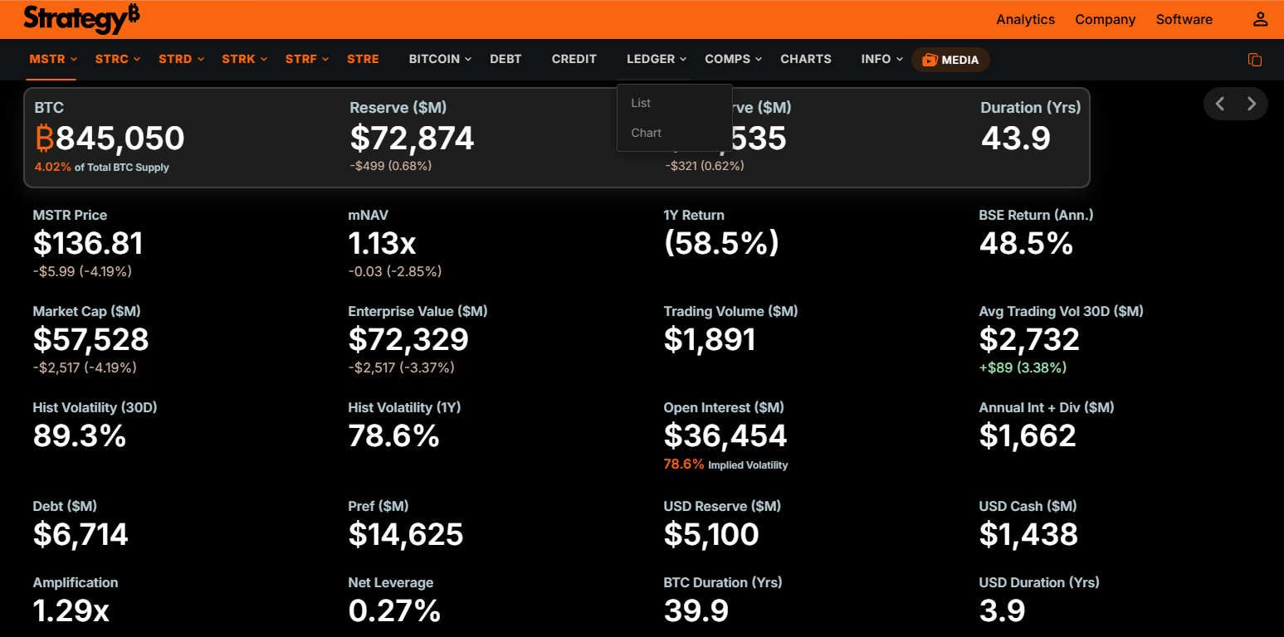Click the Market Cap value $57,528
The image size is (1284, 637).
tap(91, 339)
